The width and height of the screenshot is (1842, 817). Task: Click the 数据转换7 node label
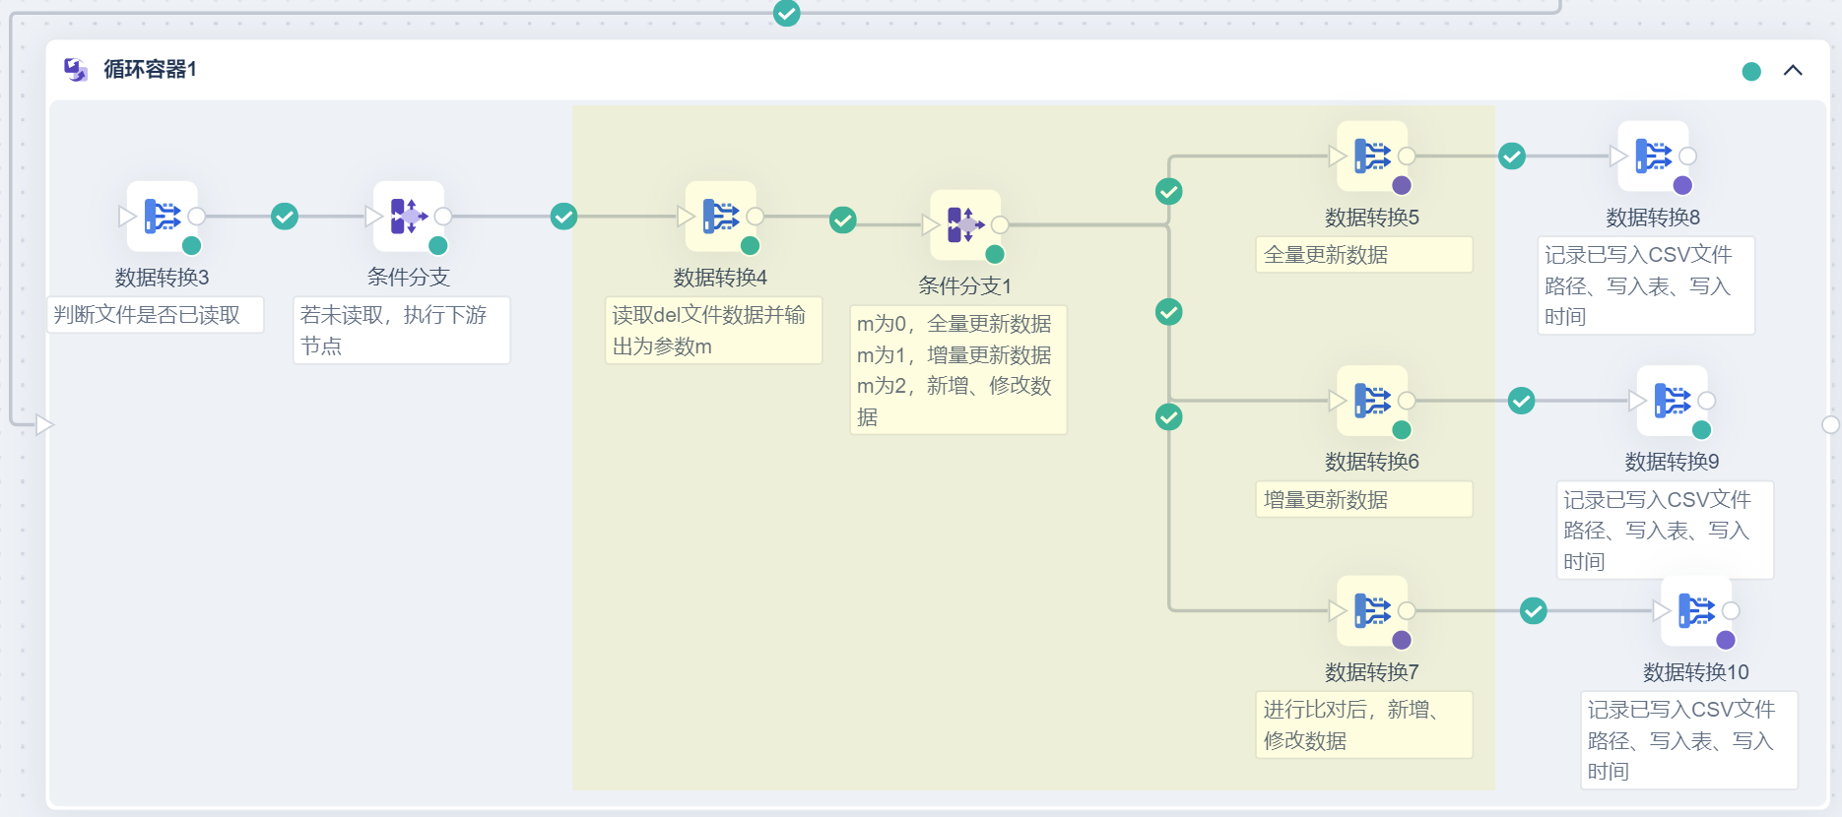point(1372,672)
